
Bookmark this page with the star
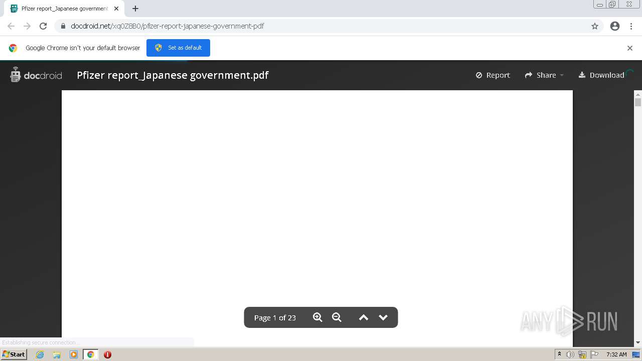[595, 26]
